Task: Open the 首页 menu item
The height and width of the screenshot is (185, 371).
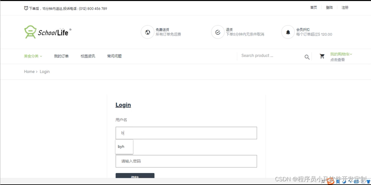Action: click(x=313, y=7)
